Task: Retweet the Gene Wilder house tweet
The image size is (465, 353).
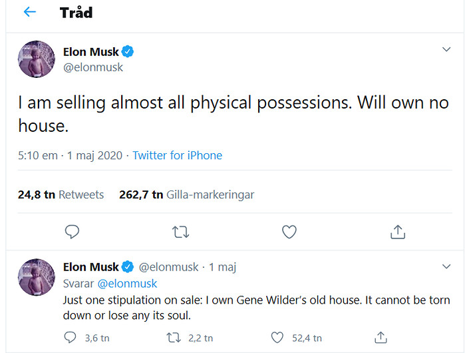Action: tap(174, 338)
